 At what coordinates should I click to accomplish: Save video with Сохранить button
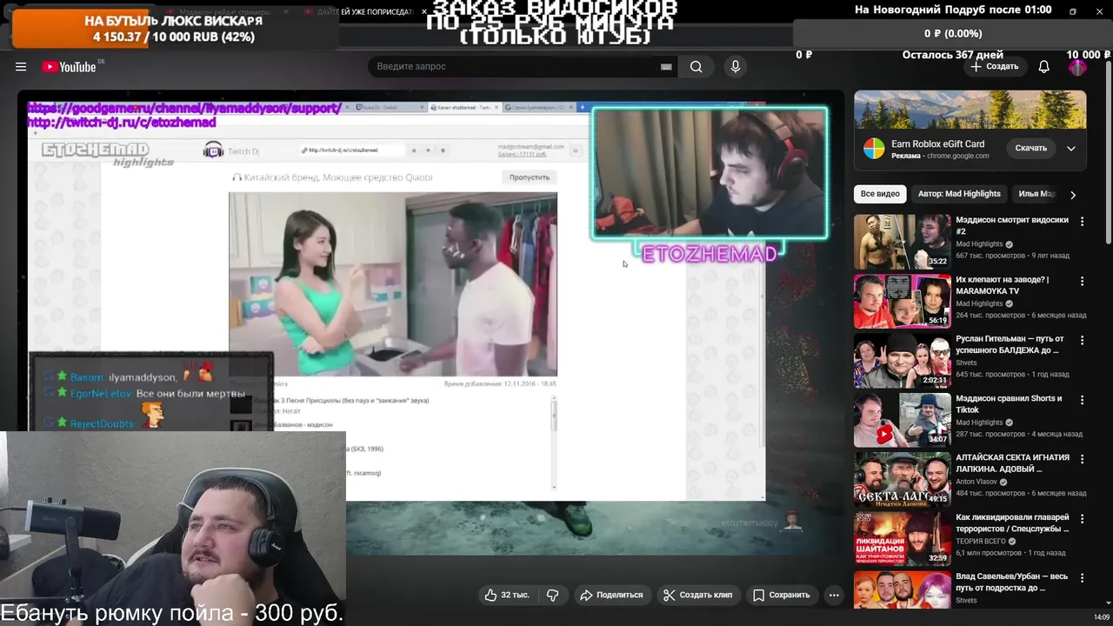[x=781, y=595]
